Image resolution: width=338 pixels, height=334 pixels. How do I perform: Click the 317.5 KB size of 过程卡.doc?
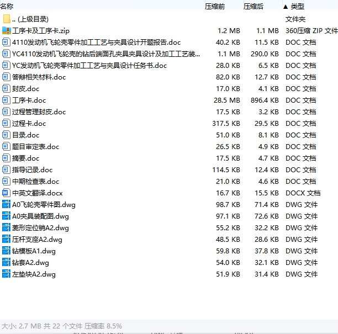coord(226,124)
